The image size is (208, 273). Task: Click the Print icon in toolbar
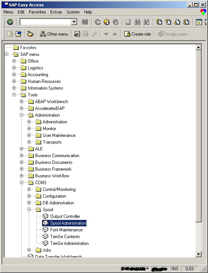(129, 22)
